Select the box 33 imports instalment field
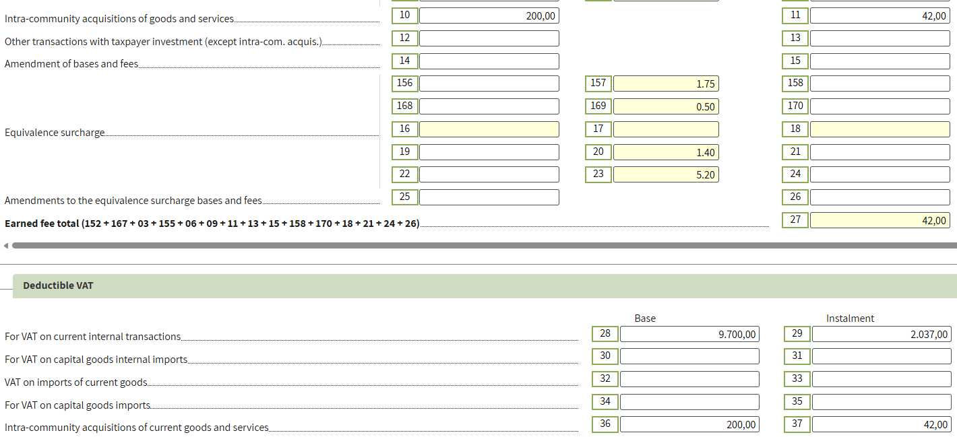The height and width of the screenshot is (437, 957). (881, 379)
